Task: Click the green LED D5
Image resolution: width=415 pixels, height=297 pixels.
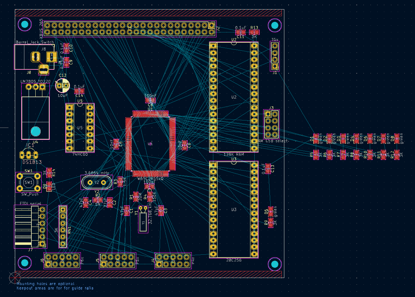Action: click(271, 211)
